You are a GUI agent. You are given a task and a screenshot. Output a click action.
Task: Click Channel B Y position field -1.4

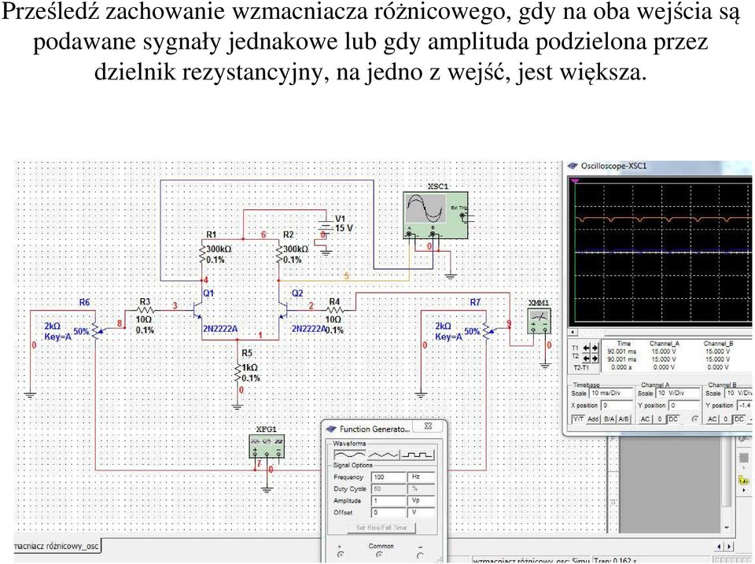pos(746,406)
